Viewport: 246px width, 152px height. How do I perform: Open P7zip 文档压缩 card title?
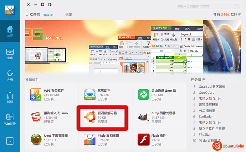coord(108,136)
